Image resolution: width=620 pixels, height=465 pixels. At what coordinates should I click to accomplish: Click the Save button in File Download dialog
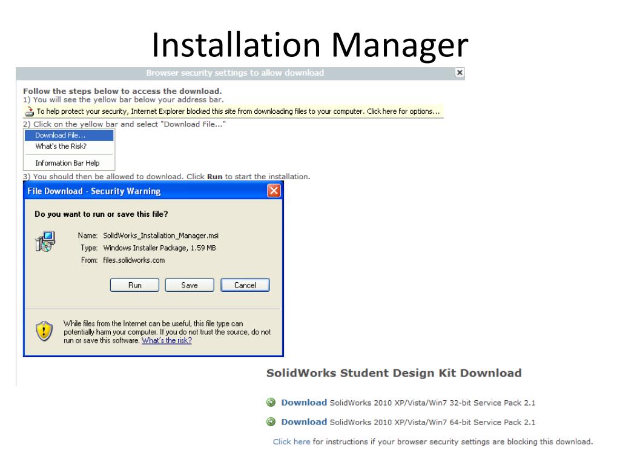pyautogui.click(x=190, y=285)
